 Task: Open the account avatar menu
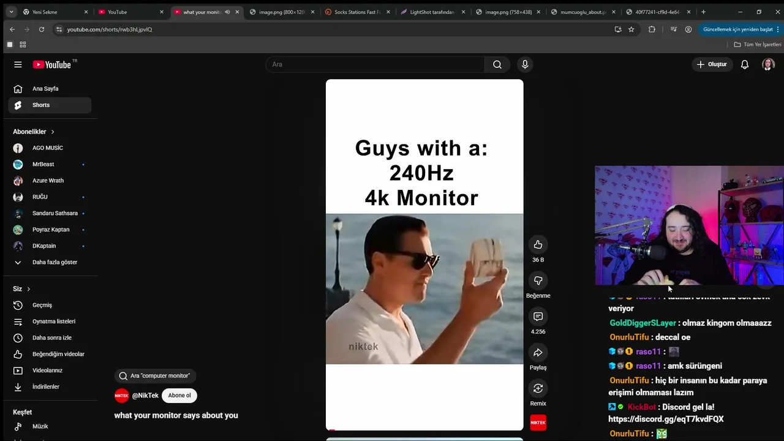768,64
